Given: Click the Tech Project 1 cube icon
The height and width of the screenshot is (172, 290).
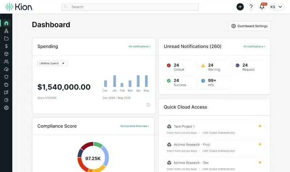Looking at the screenshot, I should (x=169, y=126).
